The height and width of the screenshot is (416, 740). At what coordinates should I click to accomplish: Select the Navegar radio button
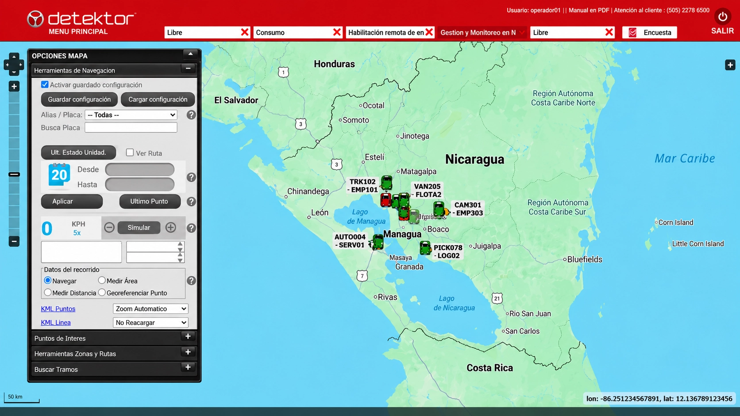point(48,280)
